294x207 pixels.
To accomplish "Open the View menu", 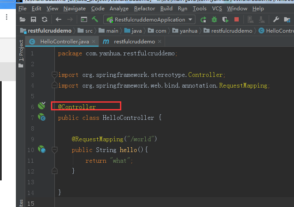I will pos(52,9).
